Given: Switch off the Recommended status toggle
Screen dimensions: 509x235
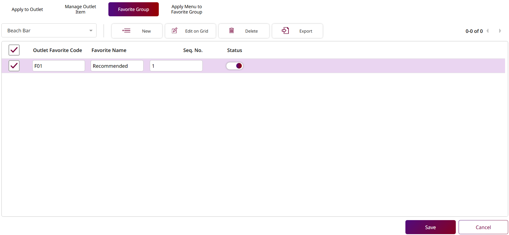Looking at the screenshot, I should tap(235, 66).
